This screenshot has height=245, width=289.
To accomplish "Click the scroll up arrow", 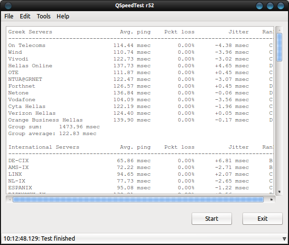I will (279, 30).
